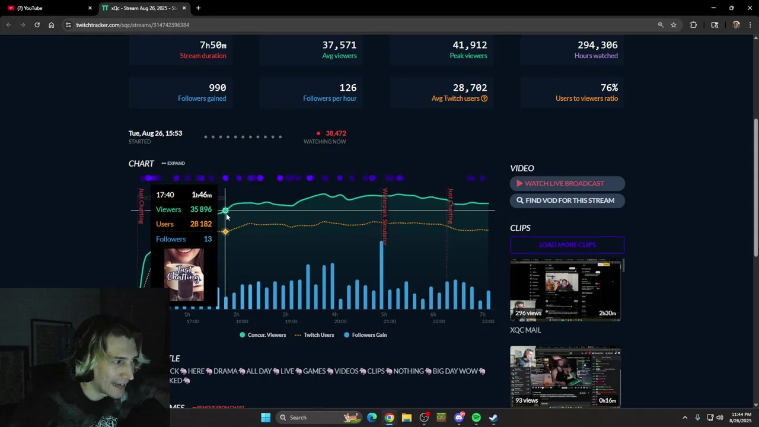Viewport: 759px width, 427px height.
Task: Click the Followers per hour label
Action: click(x=330, y=98)
